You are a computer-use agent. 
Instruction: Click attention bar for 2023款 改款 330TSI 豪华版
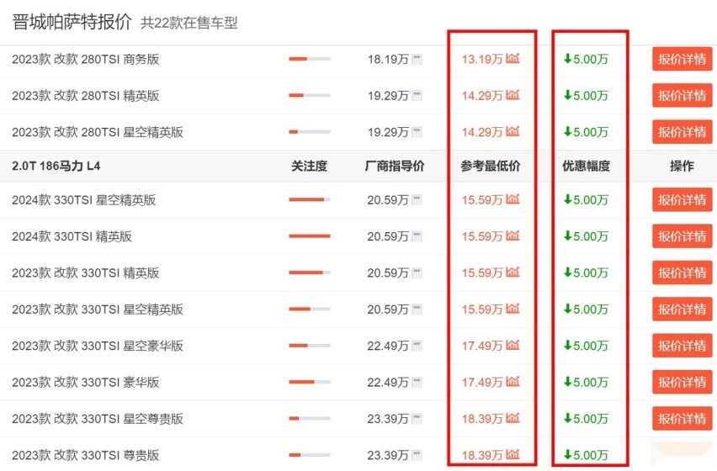[310, 382]
